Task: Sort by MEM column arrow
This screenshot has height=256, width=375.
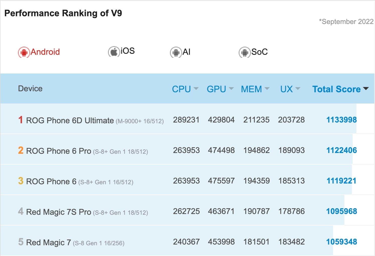Action: (267, 88)
